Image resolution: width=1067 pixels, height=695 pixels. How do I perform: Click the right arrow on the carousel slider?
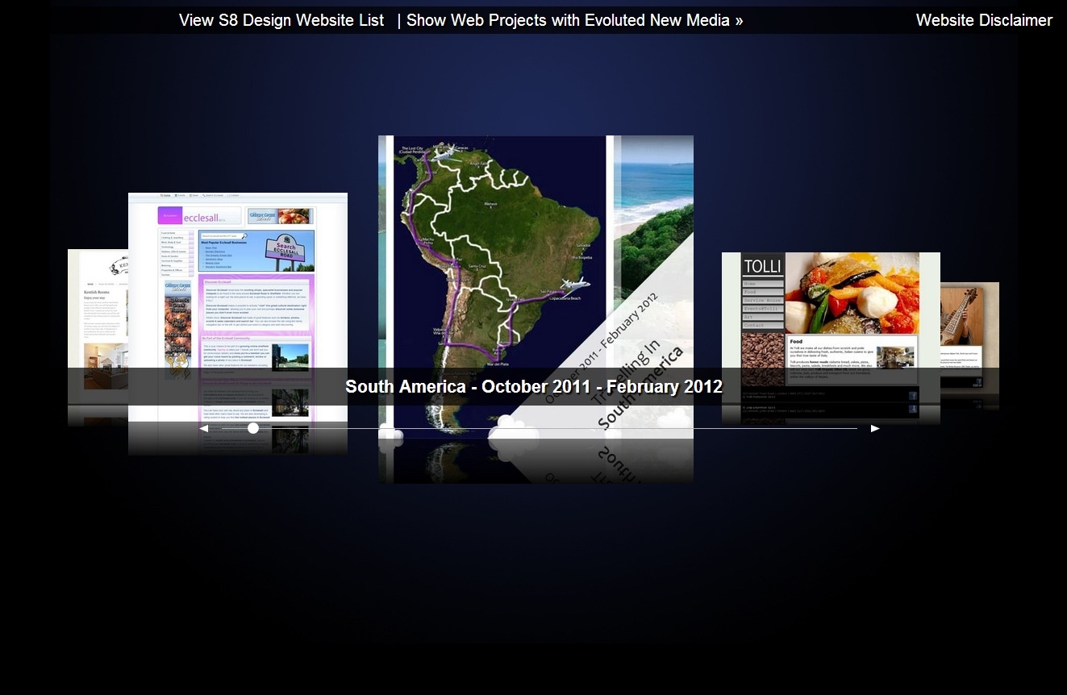click(x=875, y=429)
